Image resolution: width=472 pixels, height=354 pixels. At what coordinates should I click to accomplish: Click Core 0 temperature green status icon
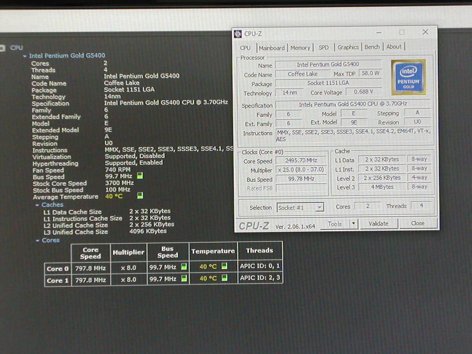pos(224,266)
